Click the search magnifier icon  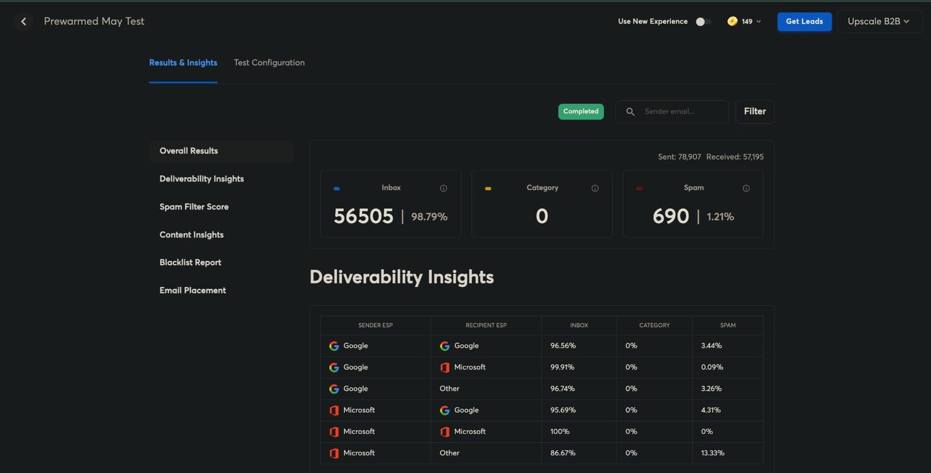pyautogui.click(x=630, y=112)
